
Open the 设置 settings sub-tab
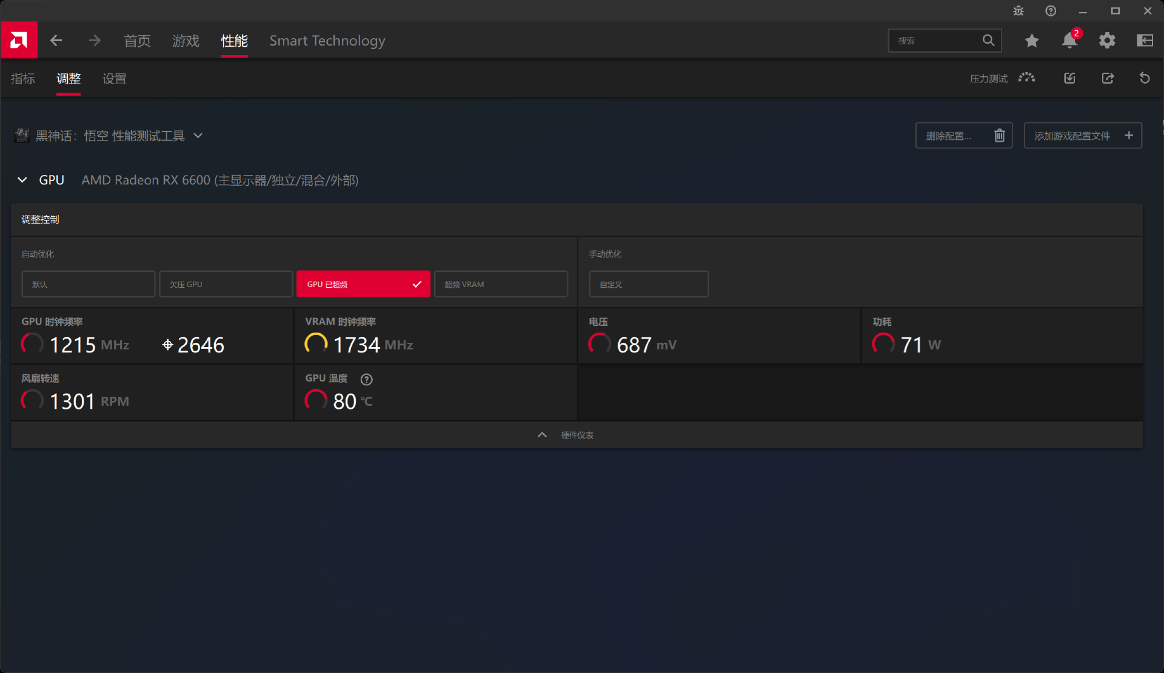(x=115, y=79)
